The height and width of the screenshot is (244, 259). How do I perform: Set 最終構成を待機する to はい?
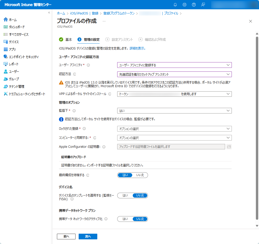click(x=125, y=175)
